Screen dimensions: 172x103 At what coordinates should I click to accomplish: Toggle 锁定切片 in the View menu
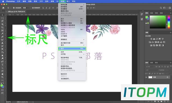[72, 74]
